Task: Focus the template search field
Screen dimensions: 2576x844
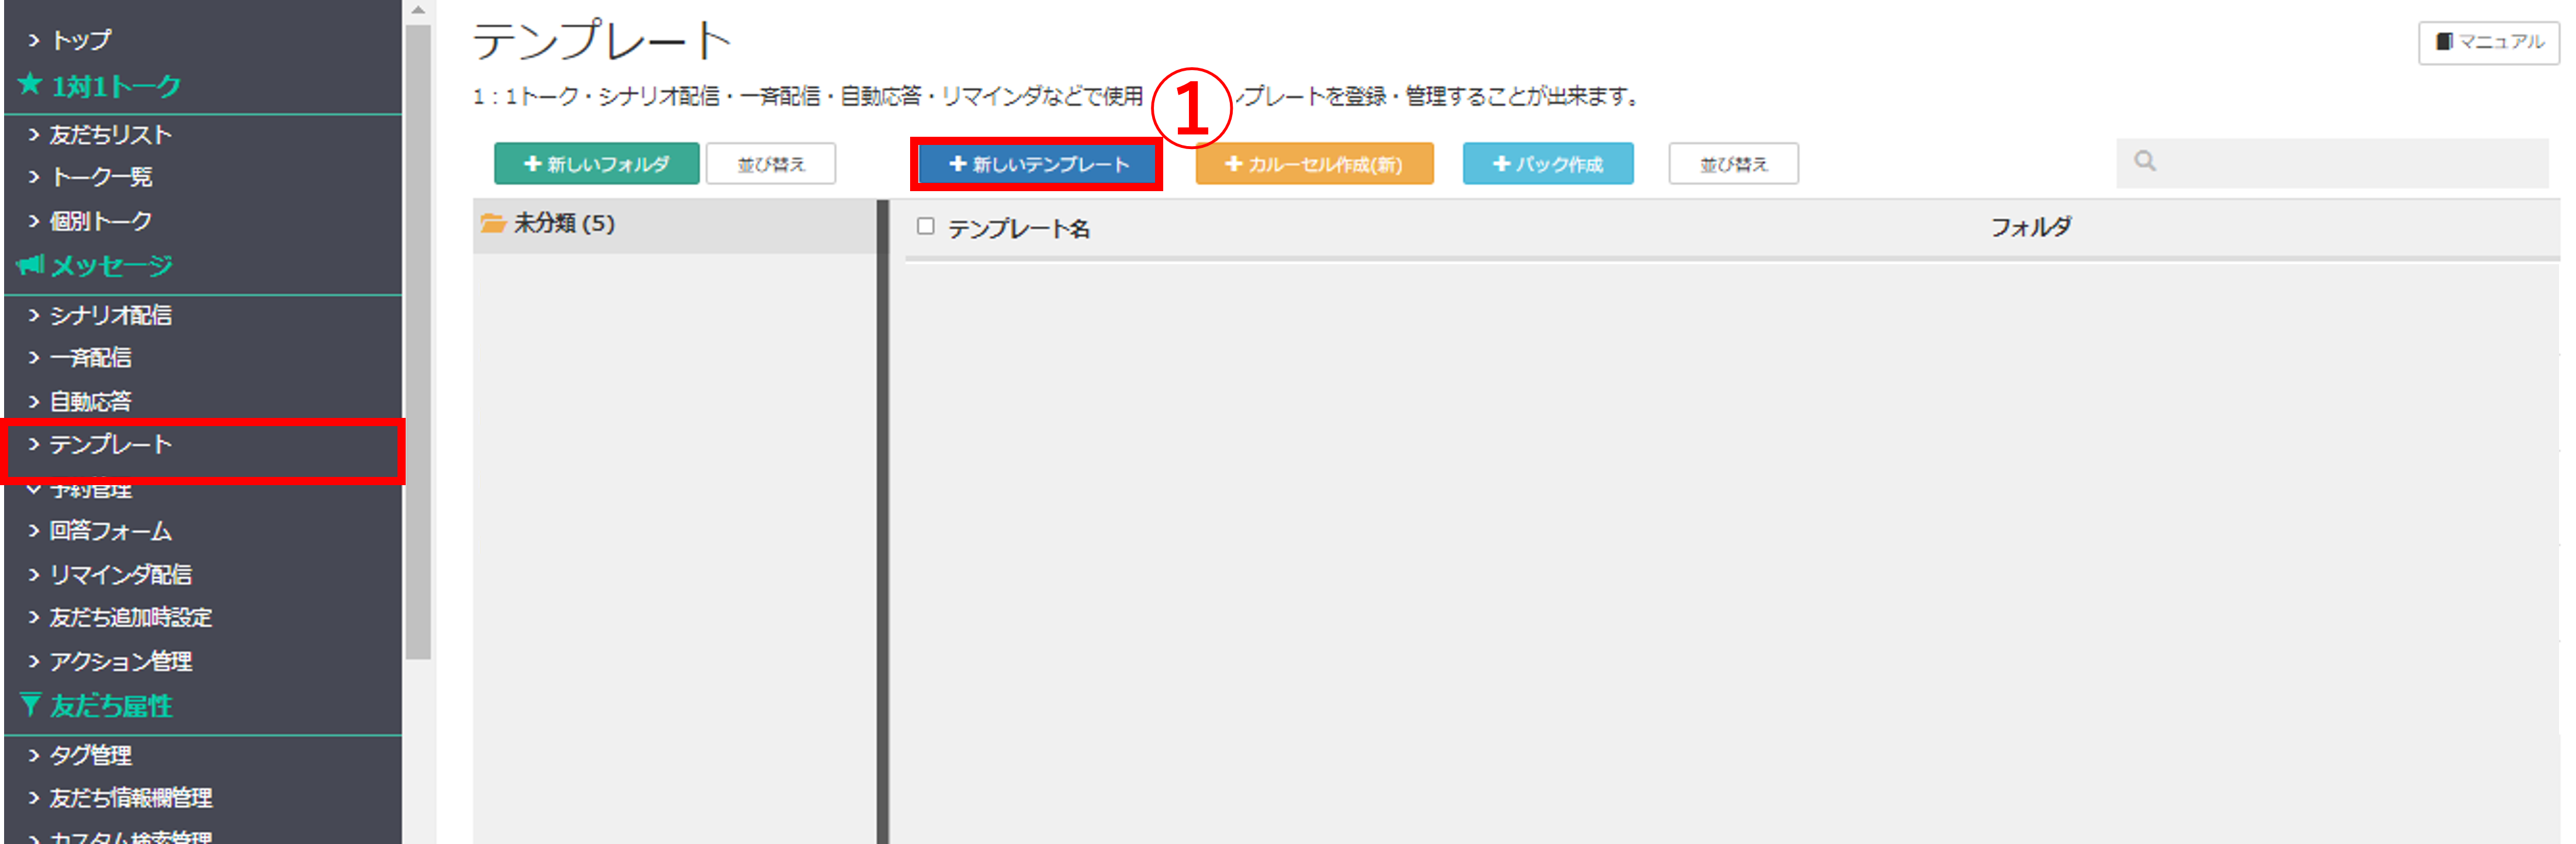Action: (2332, 163)
